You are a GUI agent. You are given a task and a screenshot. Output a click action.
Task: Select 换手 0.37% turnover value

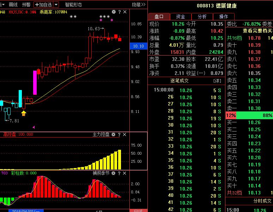point(177,66)
